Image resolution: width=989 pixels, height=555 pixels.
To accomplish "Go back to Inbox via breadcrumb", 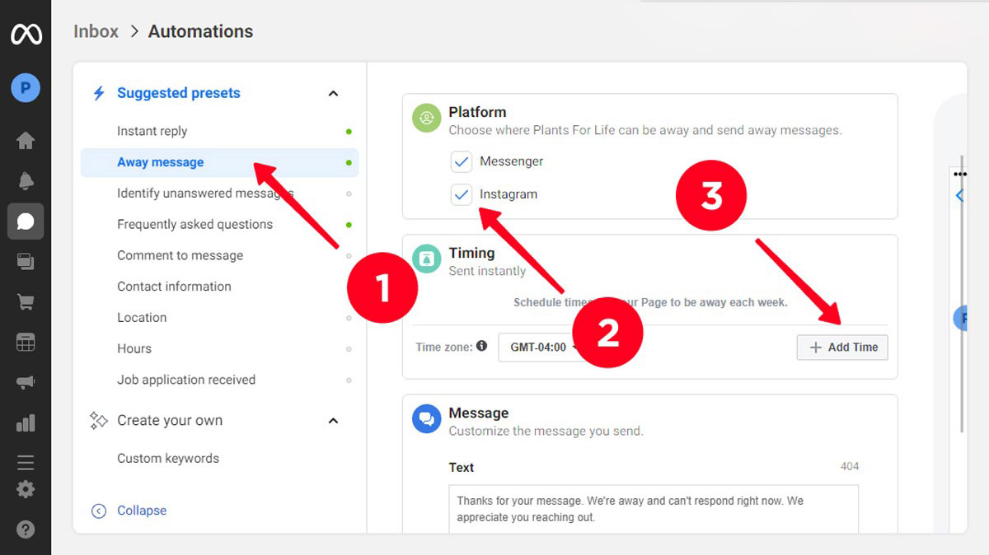I will coord(96,31).
